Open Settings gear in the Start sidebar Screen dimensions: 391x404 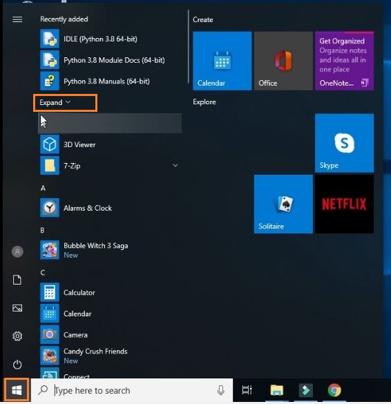coord(17,336)
